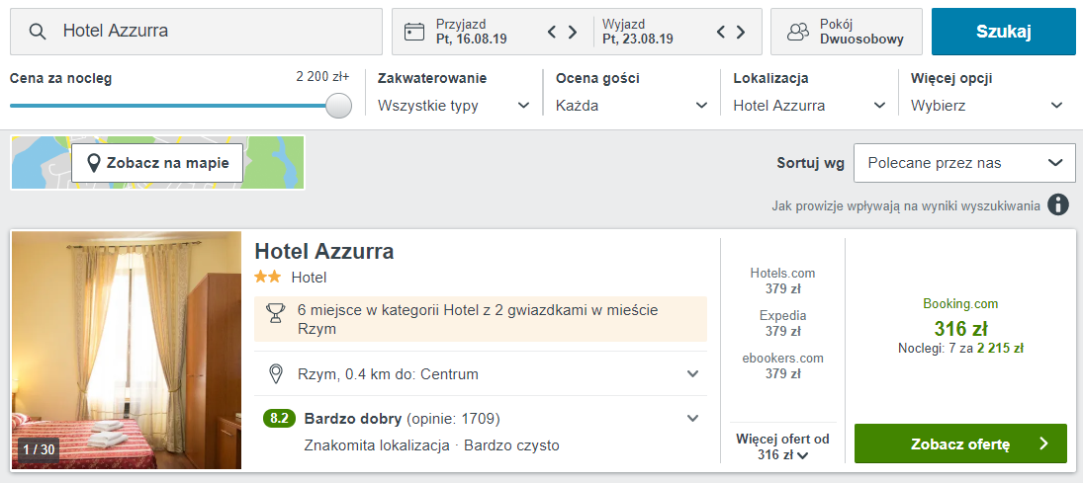
Task: Click the 1 / 30 photo counter
Action: pyautogui.click(x=39, y=449)
